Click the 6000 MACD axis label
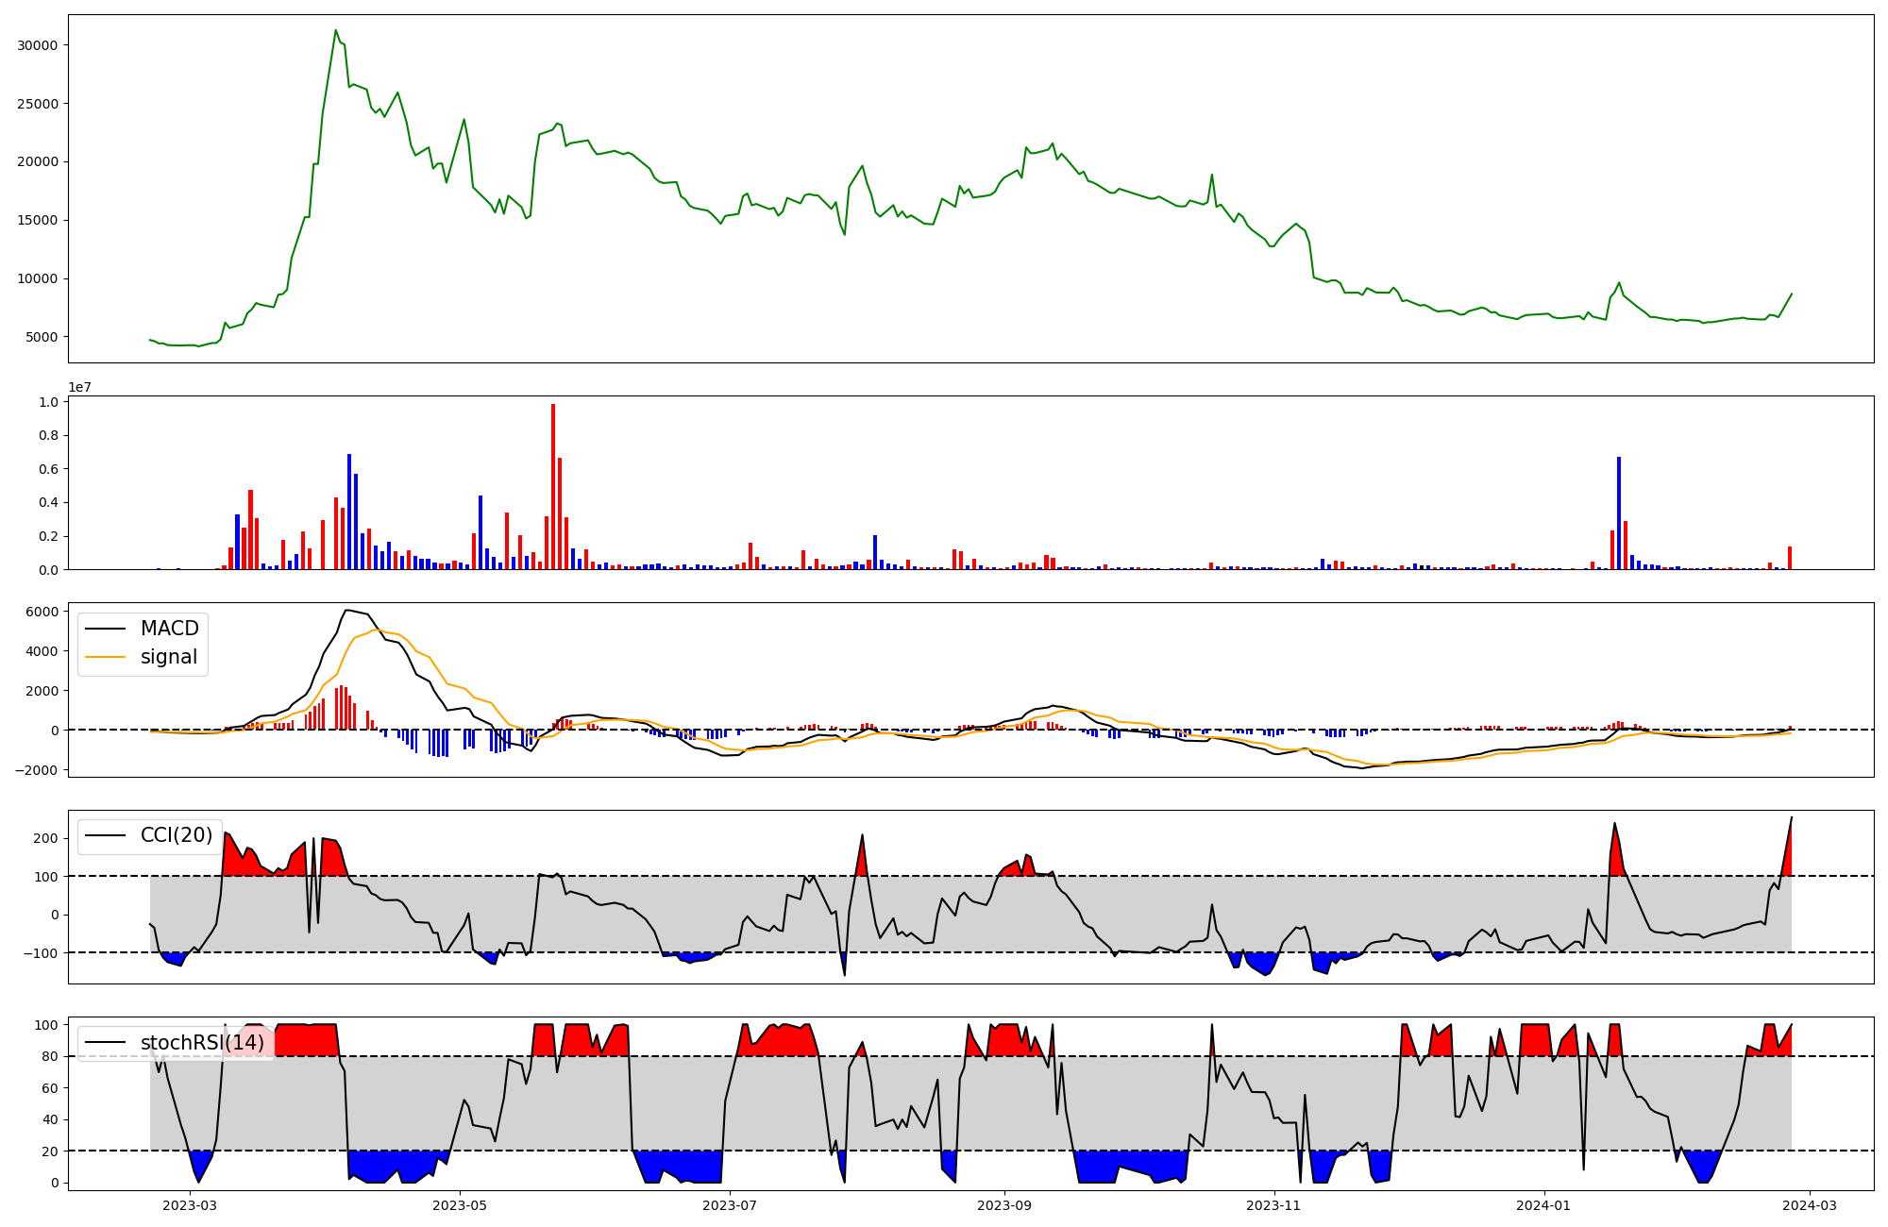Screen dimensions: 1888x1227 click(42, 612)
